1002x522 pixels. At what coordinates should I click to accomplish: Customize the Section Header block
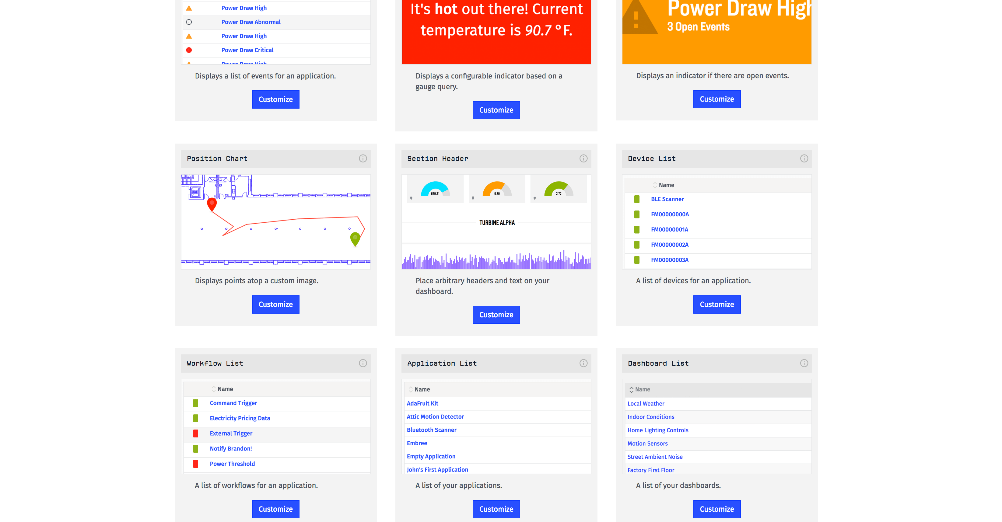click(496, 315)
